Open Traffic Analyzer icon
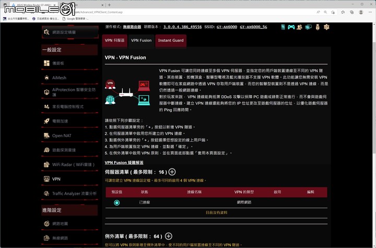Viewport: 376px width, 248px height. (46, 193)
